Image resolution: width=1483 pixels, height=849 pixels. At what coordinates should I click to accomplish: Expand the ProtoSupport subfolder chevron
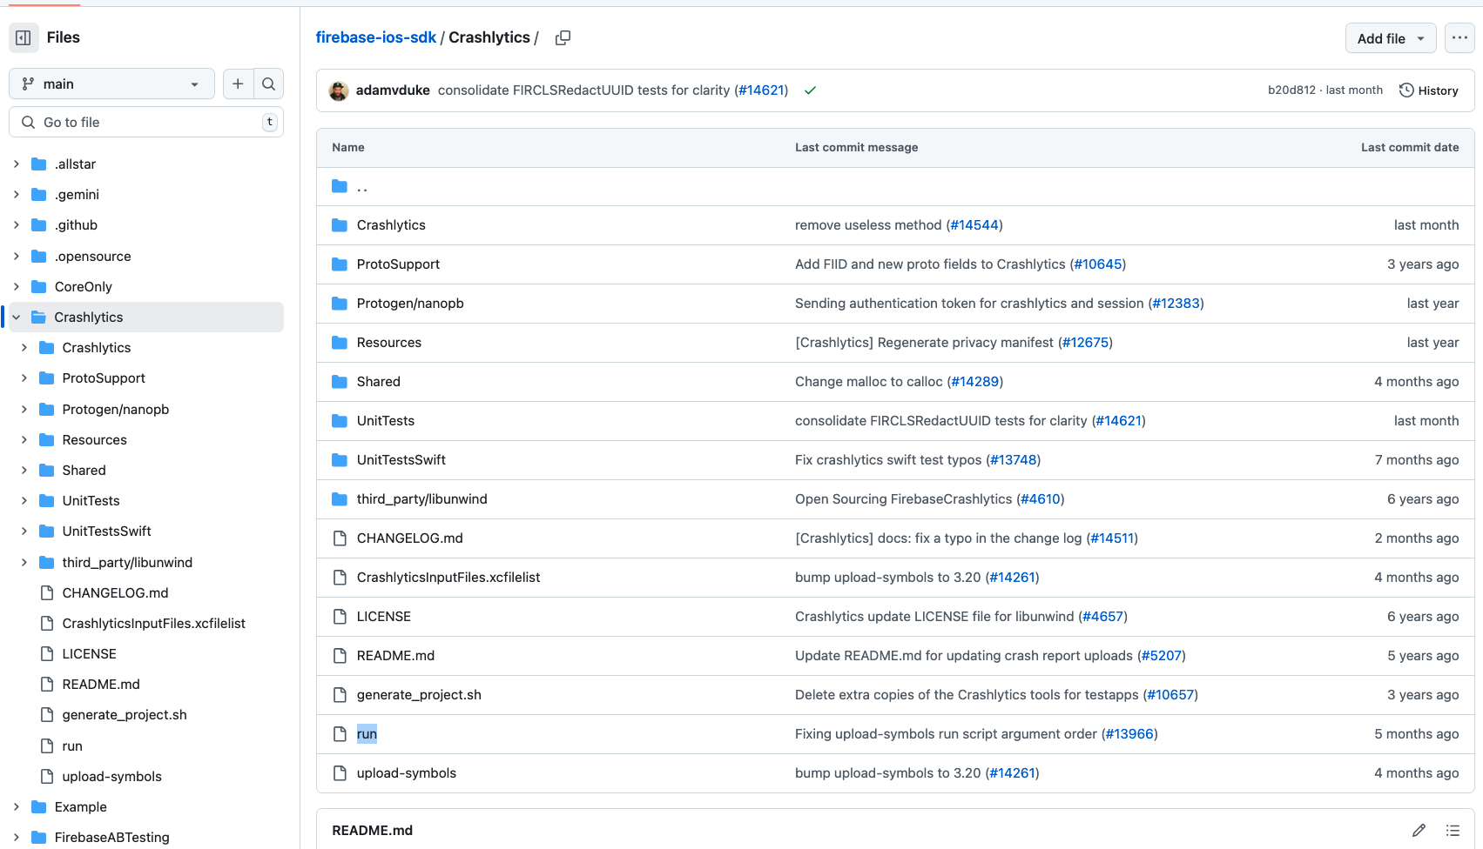point(24,378)
